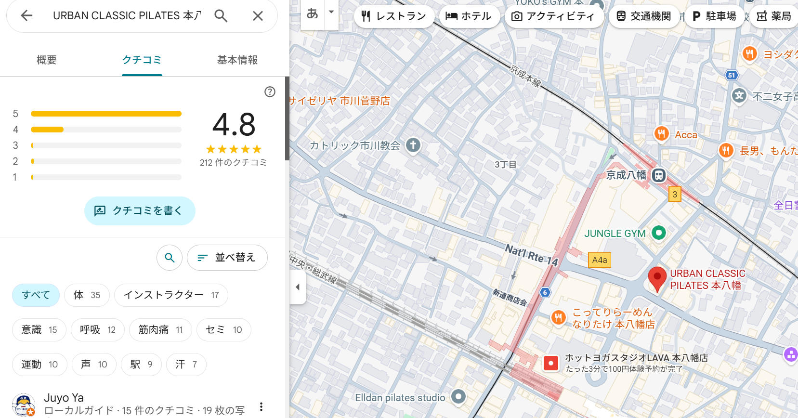The height and width of the screenshot is (418, 798).
Task: Collapse the side panel with the arrow
Action: [x=298, y=287]
